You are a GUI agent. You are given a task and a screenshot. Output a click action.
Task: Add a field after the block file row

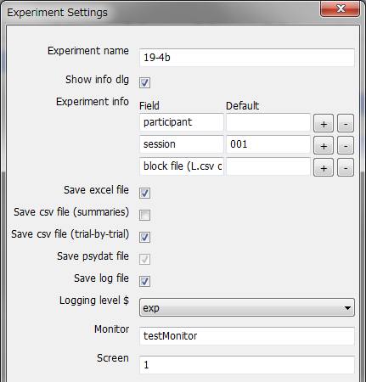pyautogui.click(x=324, y=167)
